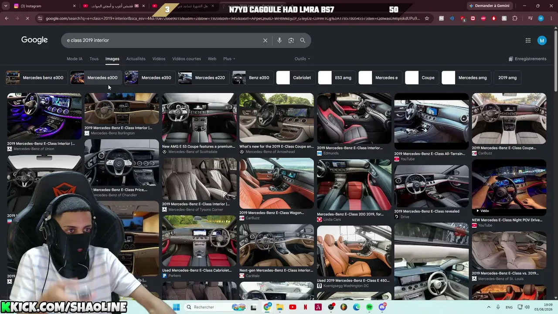Image resolution: width=558 pixels, height=314 pixels.
Task: Open the Linda Cars E-Class 200 thumbnail
Action: pos(354,185)
